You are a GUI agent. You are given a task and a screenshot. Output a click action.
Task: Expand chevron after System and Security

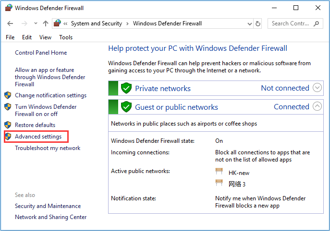point(127,23)
